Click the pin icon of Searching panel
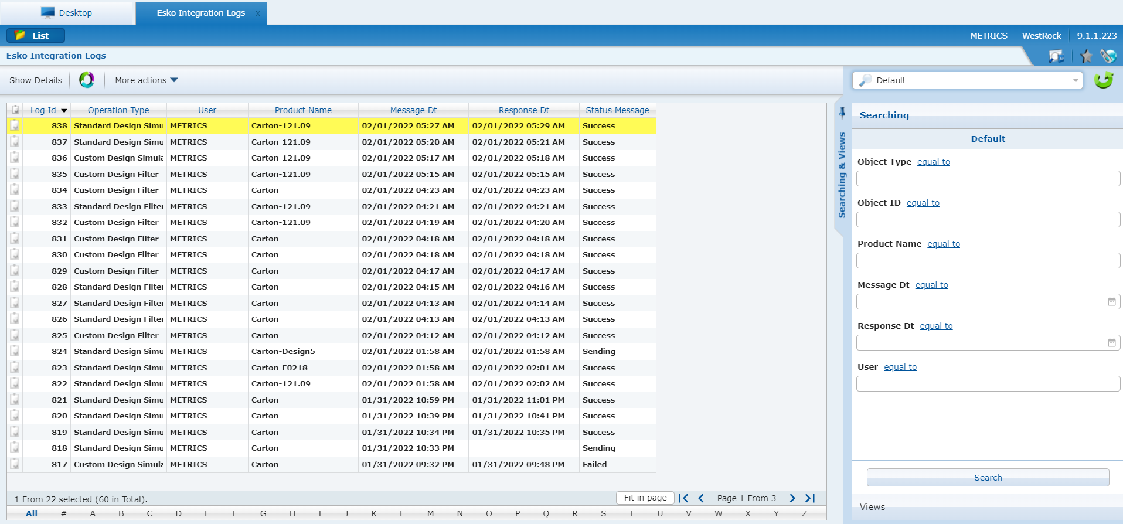 point(842,112)
